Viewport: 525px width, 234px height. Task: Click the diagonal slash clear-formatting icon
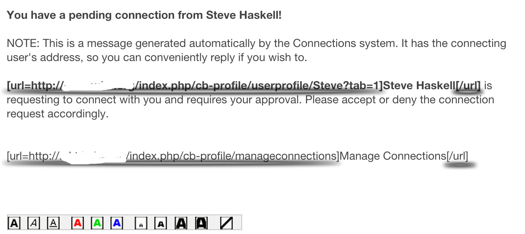click(226, 223)
